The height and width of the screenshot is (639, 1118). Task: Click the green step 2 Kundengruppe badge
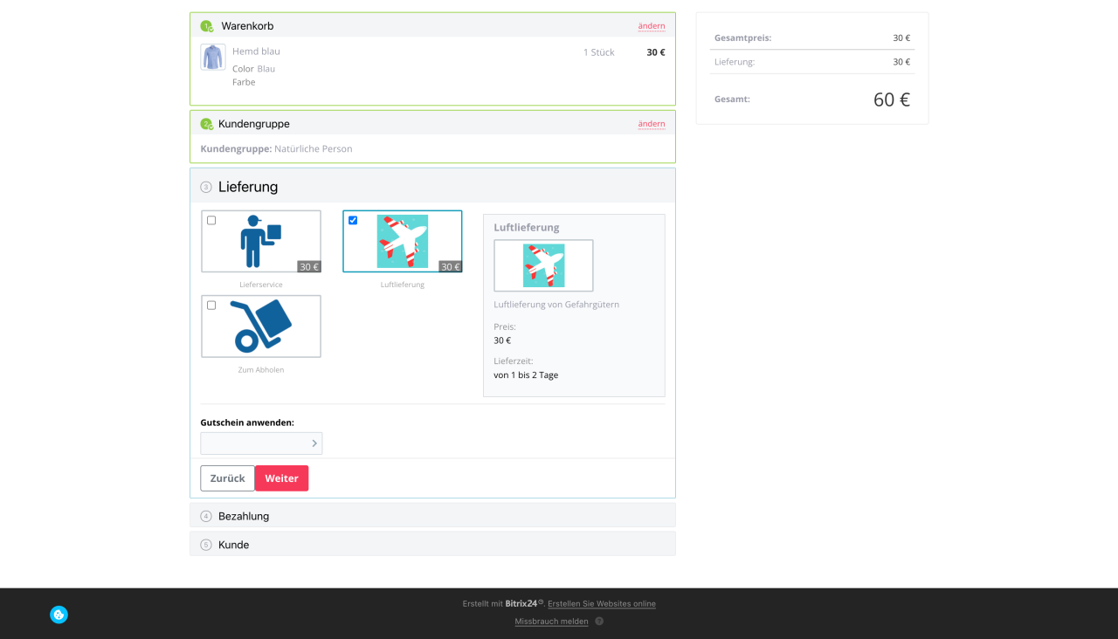206,124
